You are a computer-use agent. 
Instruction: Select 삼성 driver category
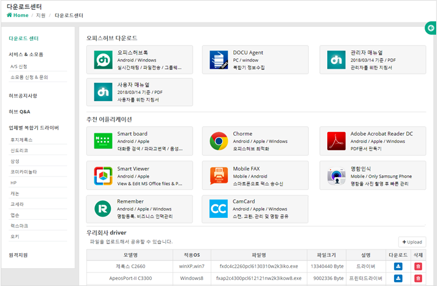click(15, 161)
